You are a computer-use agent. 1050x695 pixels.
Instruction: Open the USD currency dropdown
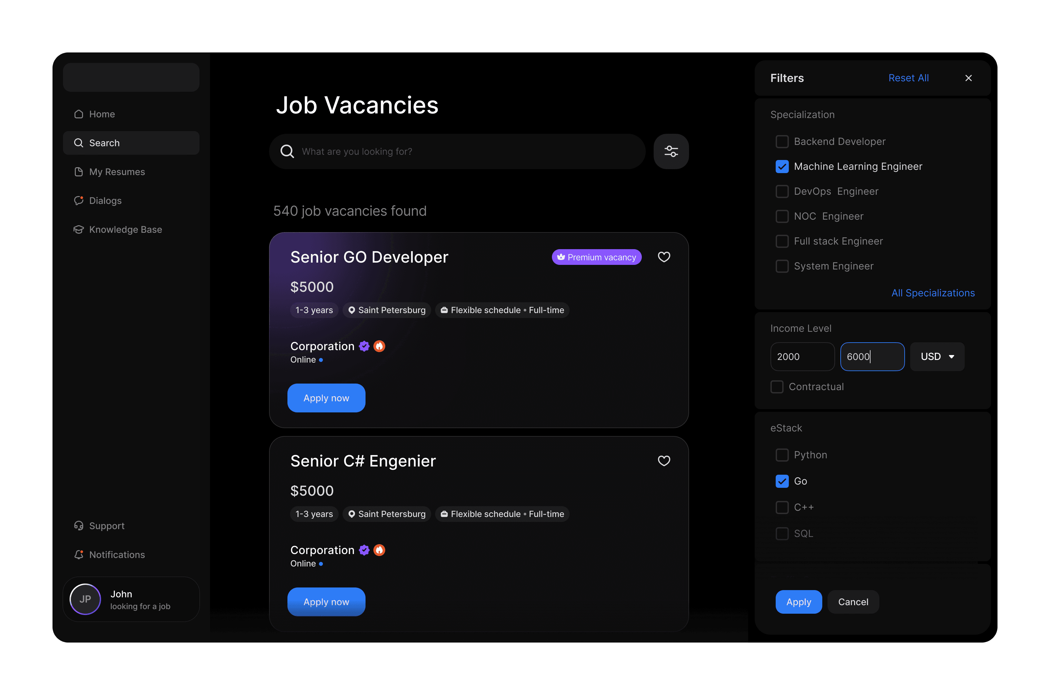(937, 357)
